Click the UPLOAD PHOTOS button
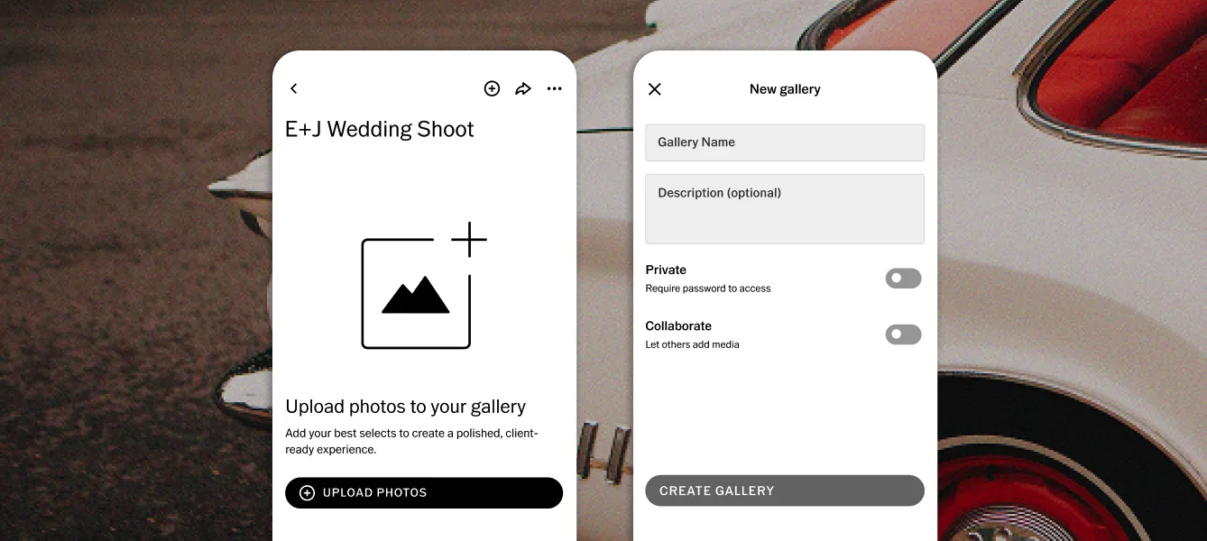The height and width of the screenshot is (541, 1207). tap(424, 493)
